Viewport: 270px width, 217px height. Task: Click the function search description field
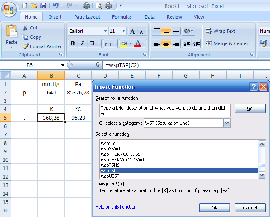tap(165, 110)
